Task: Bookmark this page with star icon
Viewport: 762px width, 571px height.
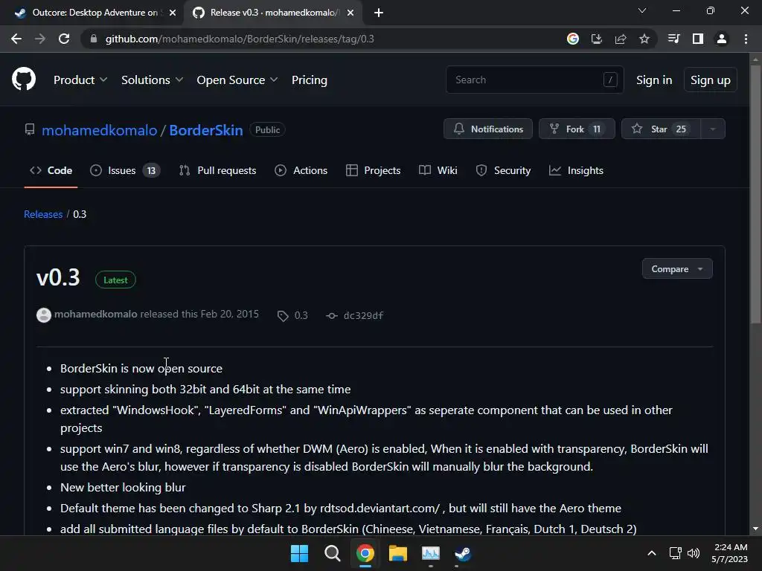Action: pyautogui.click(x=644, y=39)
